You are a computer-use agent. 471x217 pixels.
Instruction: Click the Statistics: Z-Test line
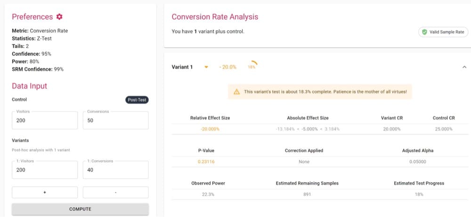32,39
